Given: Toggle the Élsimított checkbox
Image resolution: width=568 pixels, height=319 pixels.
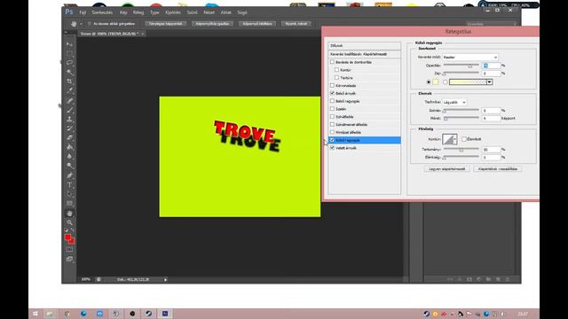Looking at the screenshot, I should tap(464, 139).
